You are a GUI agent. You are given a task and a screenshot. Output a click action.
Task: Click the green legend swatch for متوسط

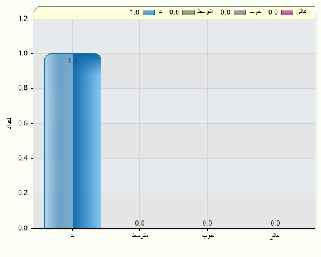tap(188, 13)
